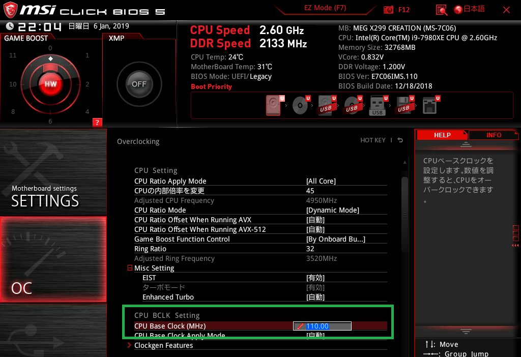The height and width of the screenshot is (357, 521).
Task: Click the clock icon beside 22:04
Action: coord(10,26)
